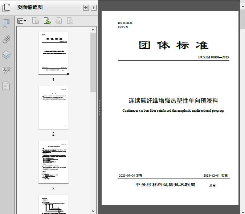Viewport: 245px width, 214px height.
Task: Click the expand panel right-arrow button
Action: click(93, 8)
